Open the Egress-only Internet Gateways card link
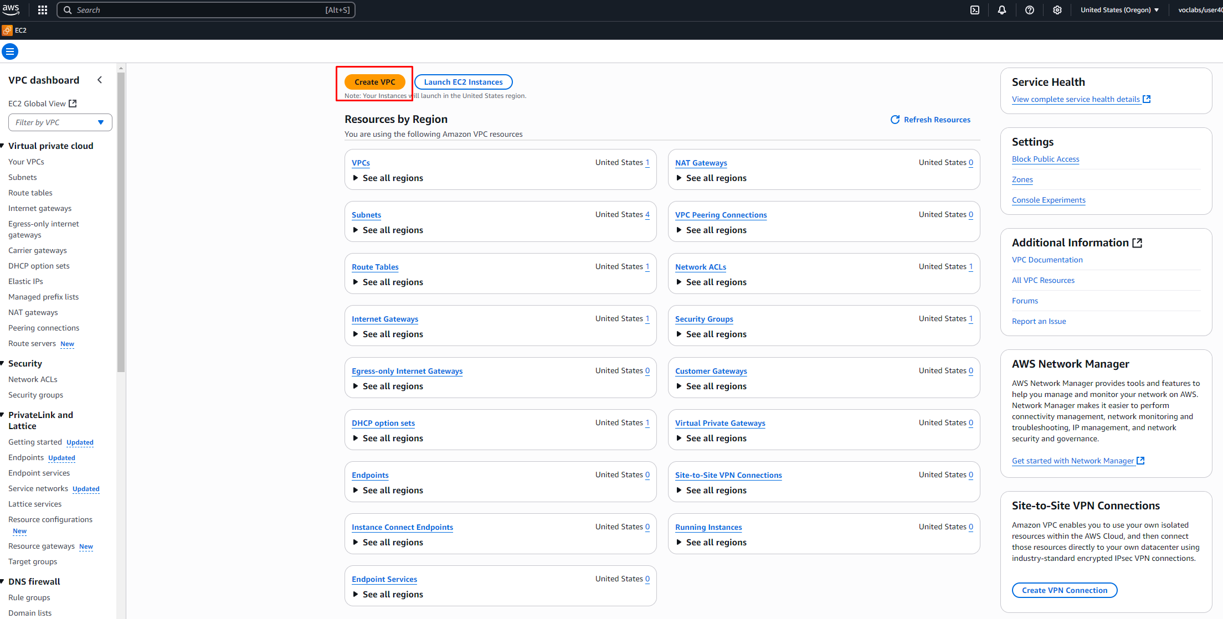Image resolution: width=1223 pixels, height=619 pixels. coord(407,371)
